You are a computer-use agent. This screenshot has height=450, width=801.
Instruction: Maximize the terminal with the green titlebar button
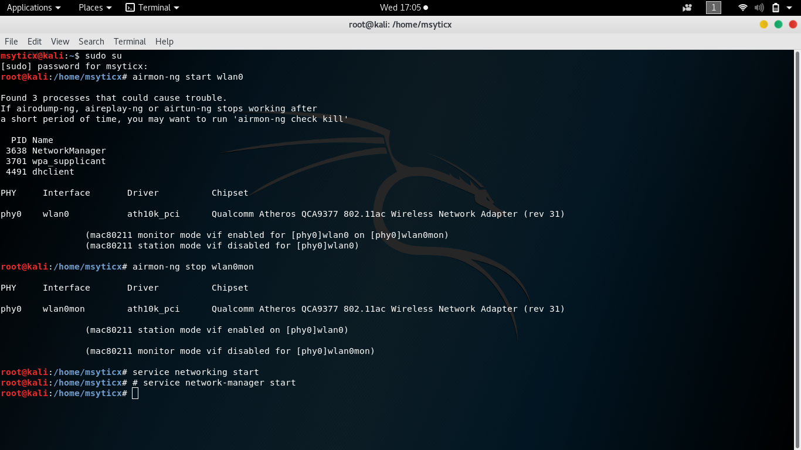pyautogui.click(x=778, y=25)
